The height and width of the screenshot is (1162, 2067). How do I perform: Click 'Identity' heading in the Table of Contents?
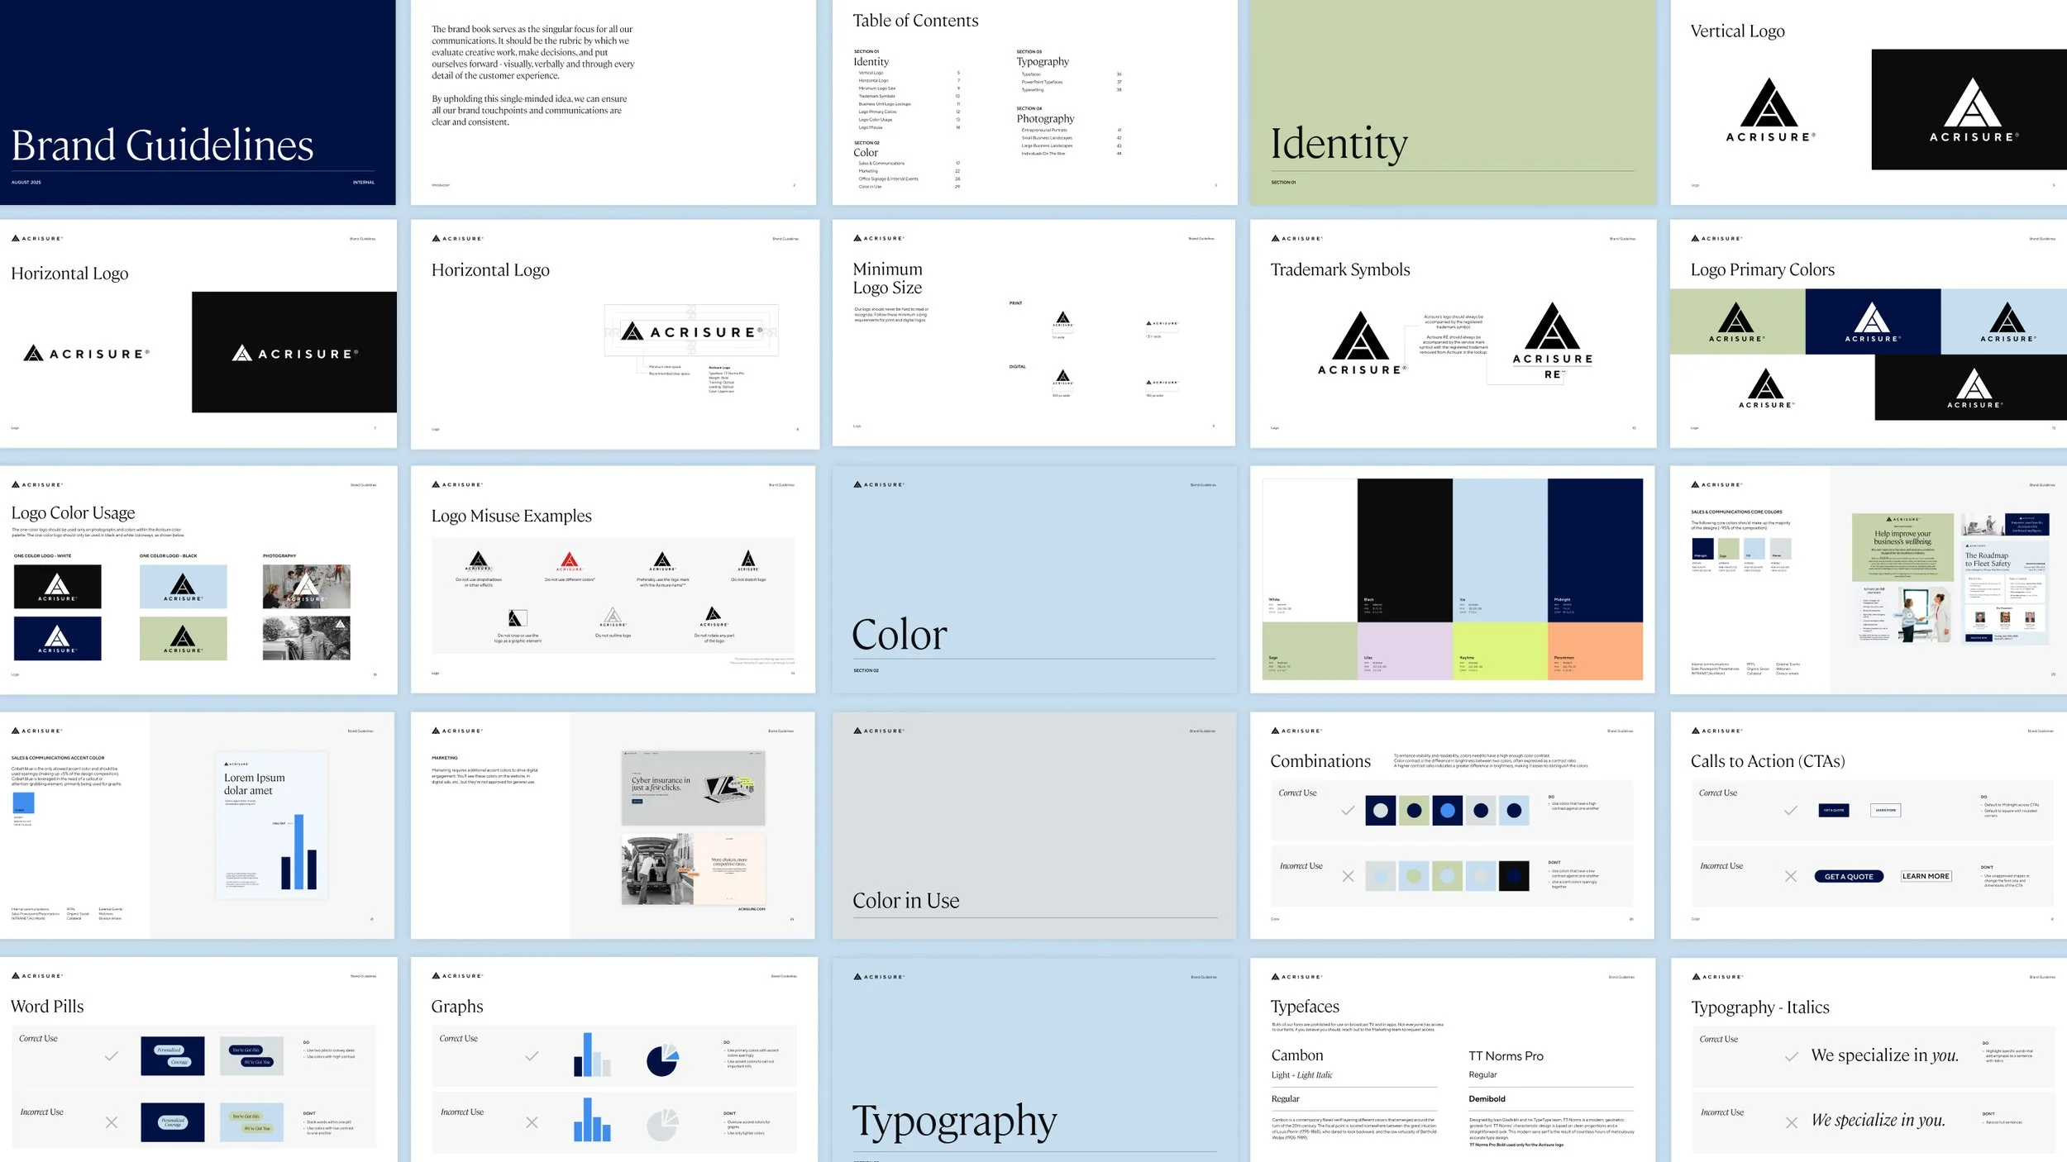click(871, 62)
